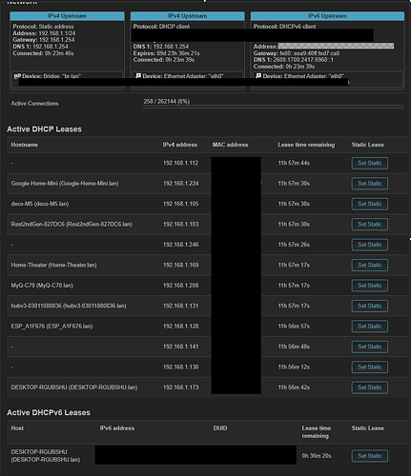Click the IPv6 Upstream header

click(x=327, y=16)
